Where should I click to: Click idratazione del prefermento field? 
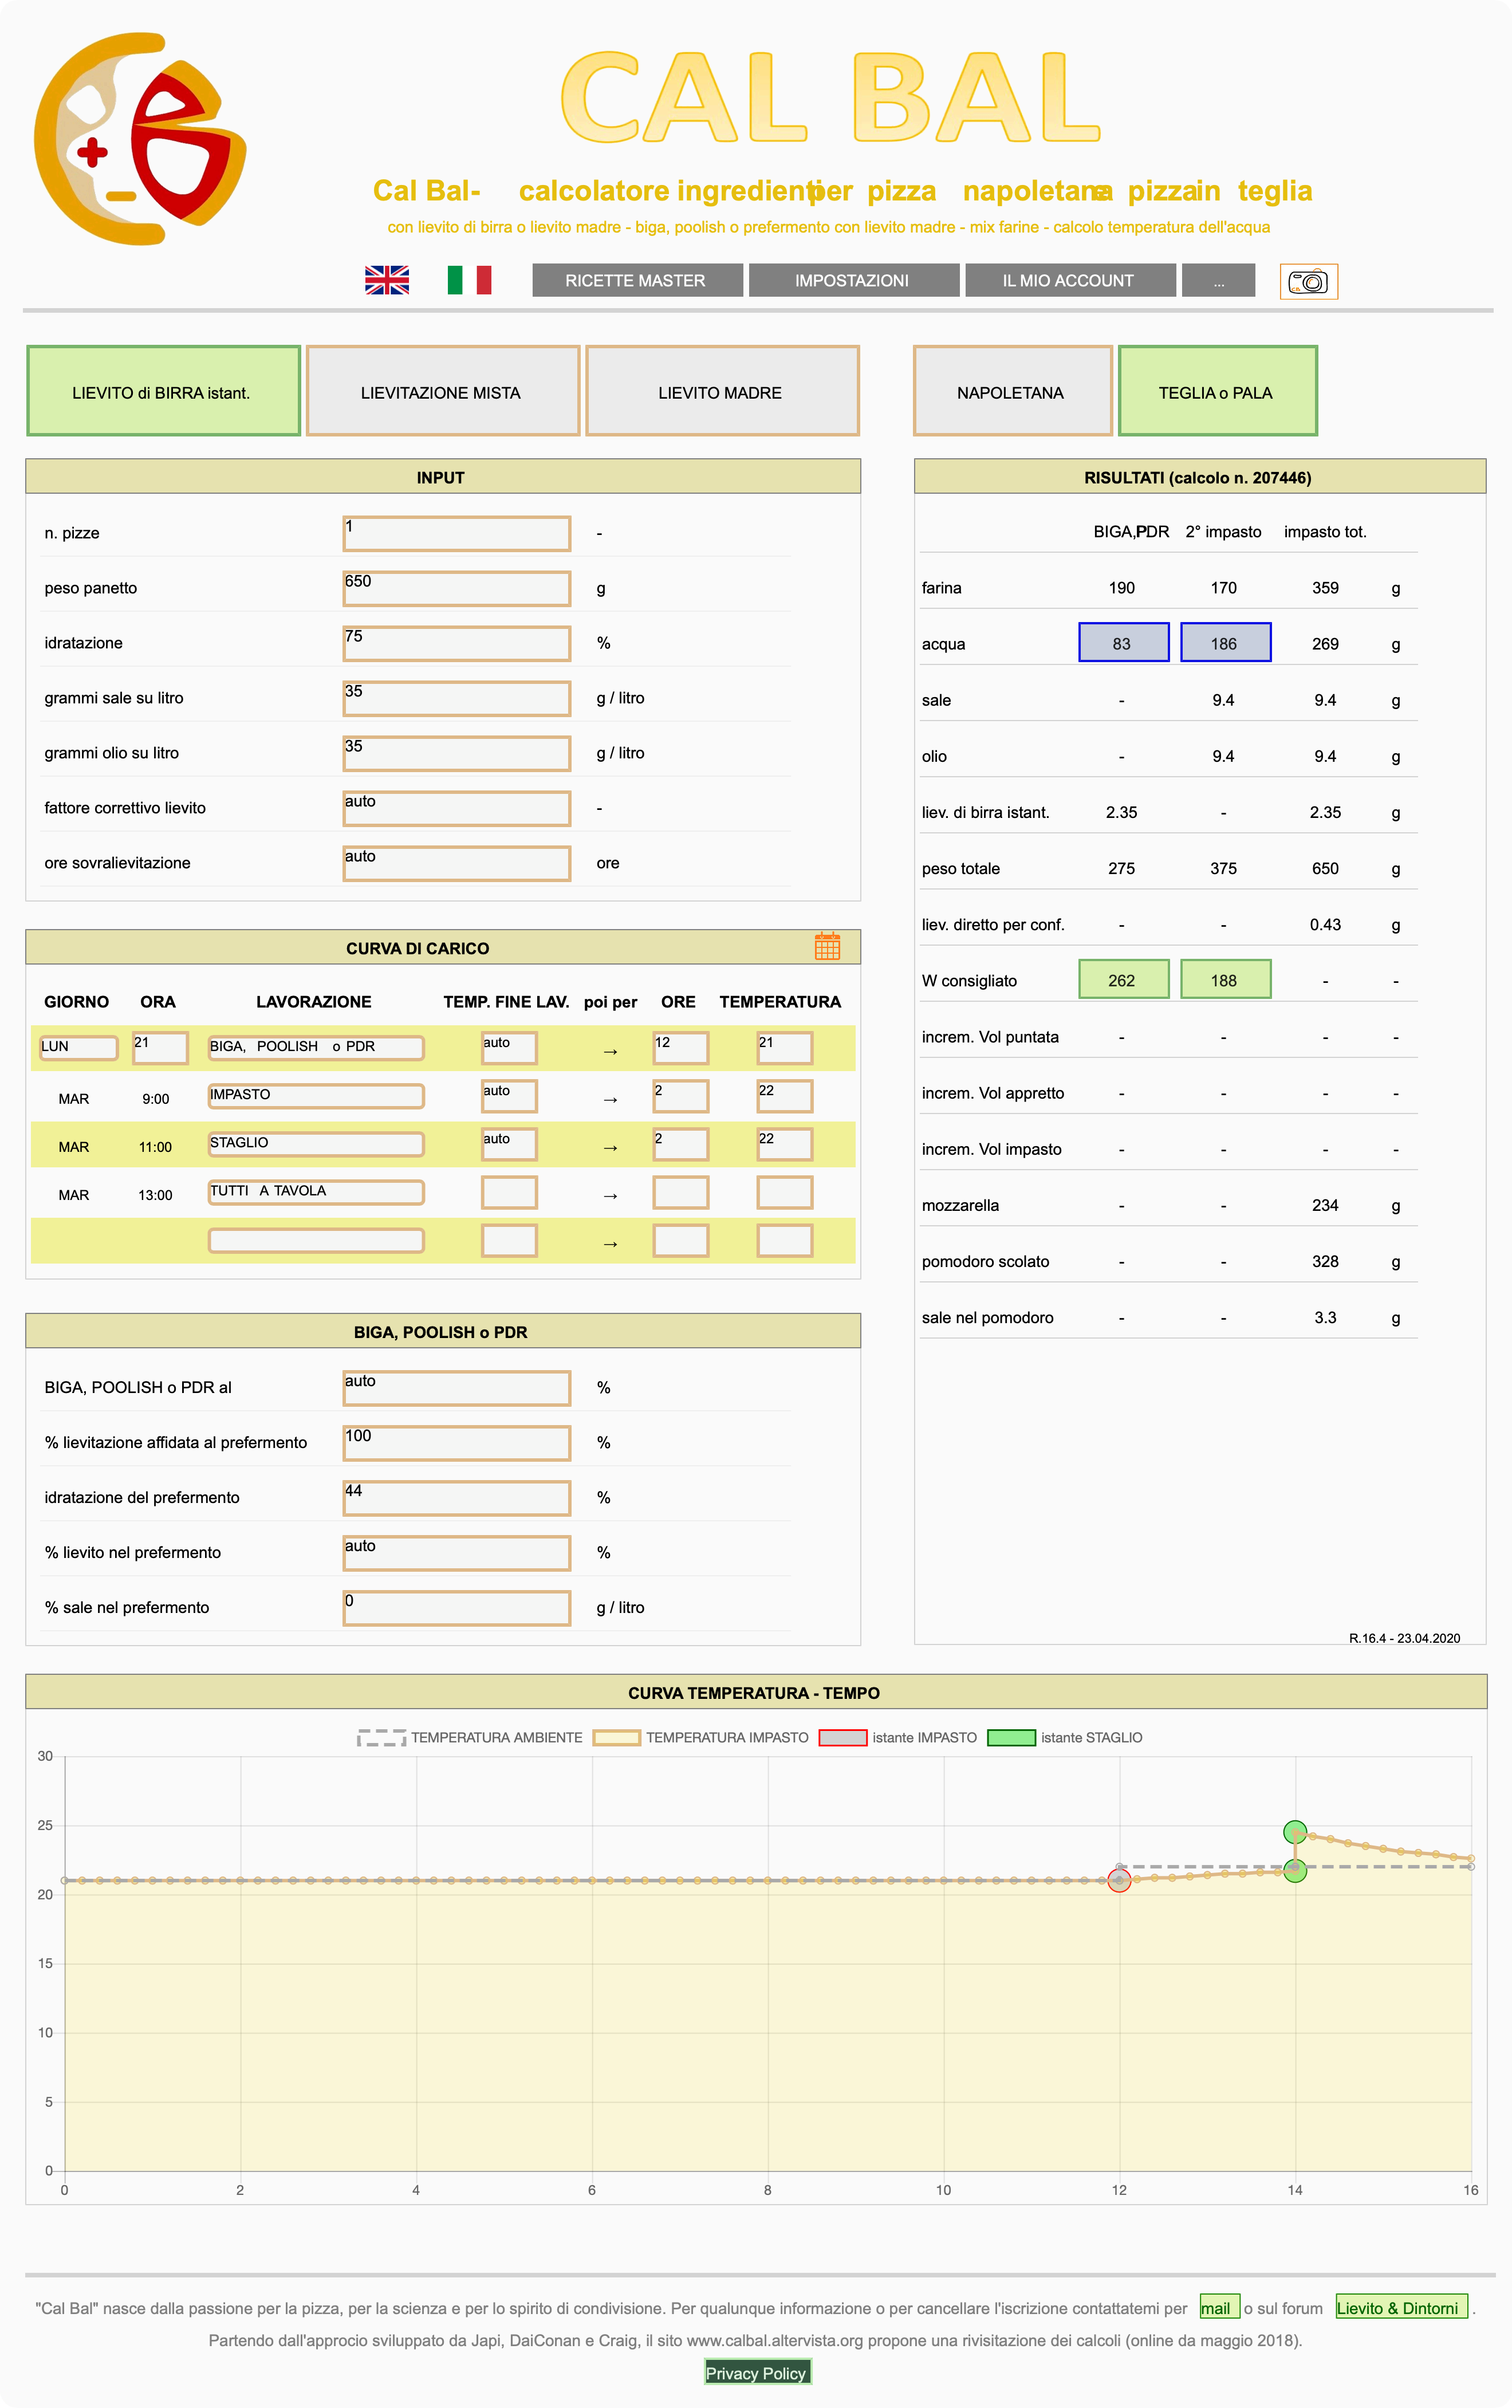[x=456, y=1498]
